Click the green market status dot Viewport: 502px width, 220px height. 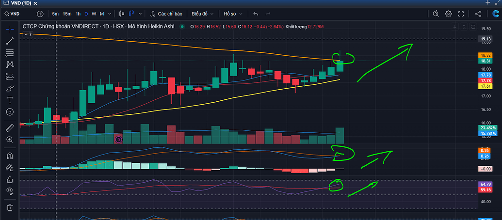pos(182,27)
